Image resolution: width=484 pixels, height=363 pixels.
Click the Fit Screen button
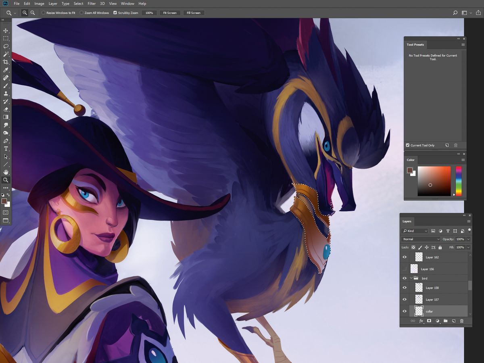pos(170,13)
